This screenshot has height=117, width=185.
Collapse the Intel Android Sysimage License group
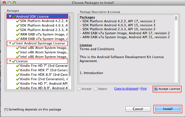pyautogui.click(x=10, y=43)
